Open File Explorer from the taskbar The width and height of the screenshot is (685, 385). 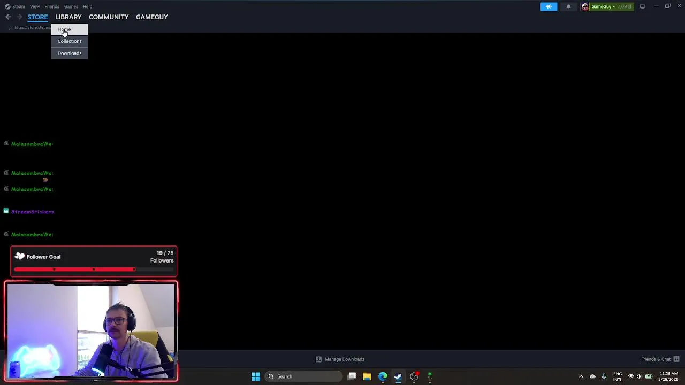(x=367, y=376)
